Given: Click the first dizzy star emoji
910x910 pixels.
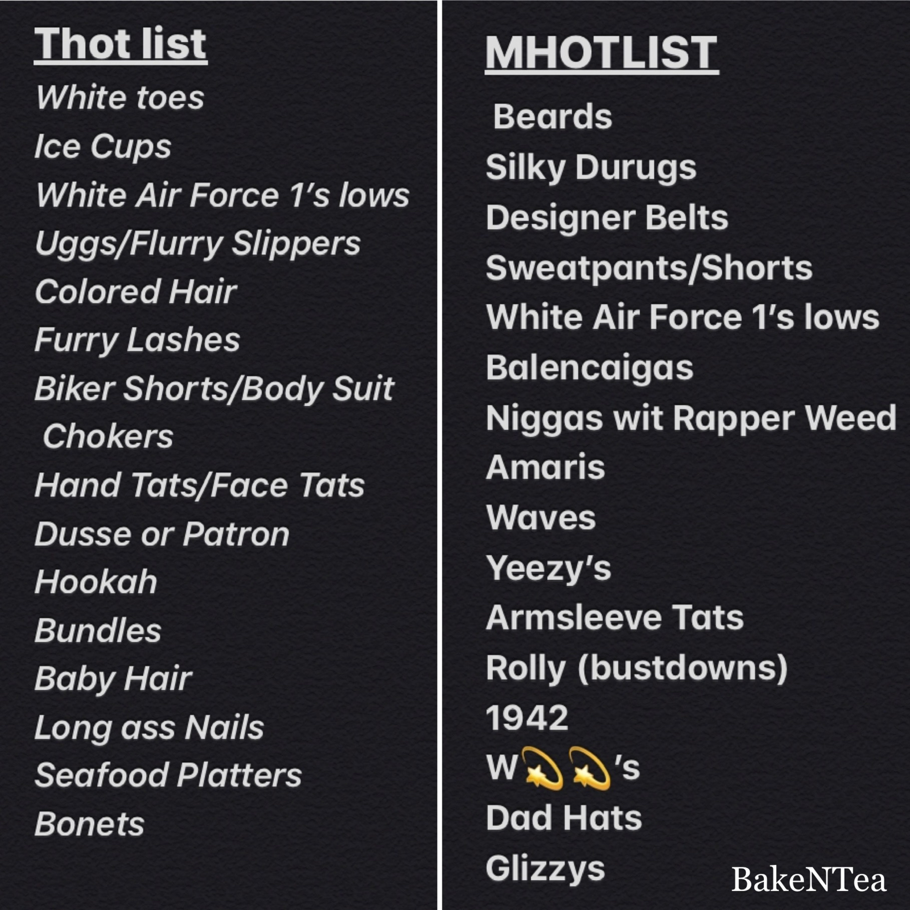Looking at the screenshot, I should [x=543, y=768].
